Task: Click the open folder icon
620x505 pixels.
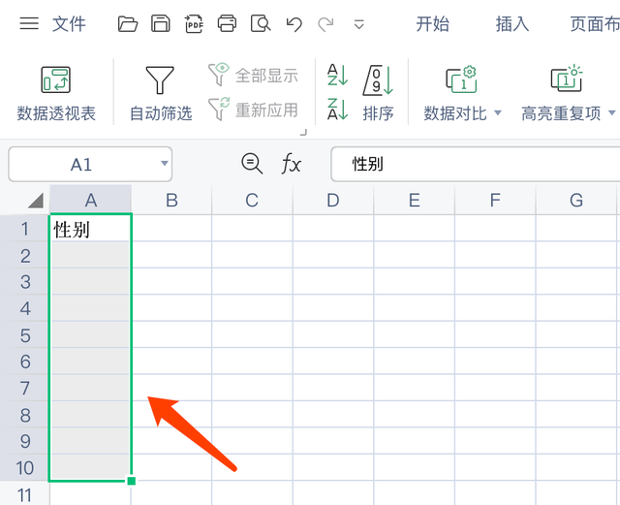Action: (x=128, y=24)
